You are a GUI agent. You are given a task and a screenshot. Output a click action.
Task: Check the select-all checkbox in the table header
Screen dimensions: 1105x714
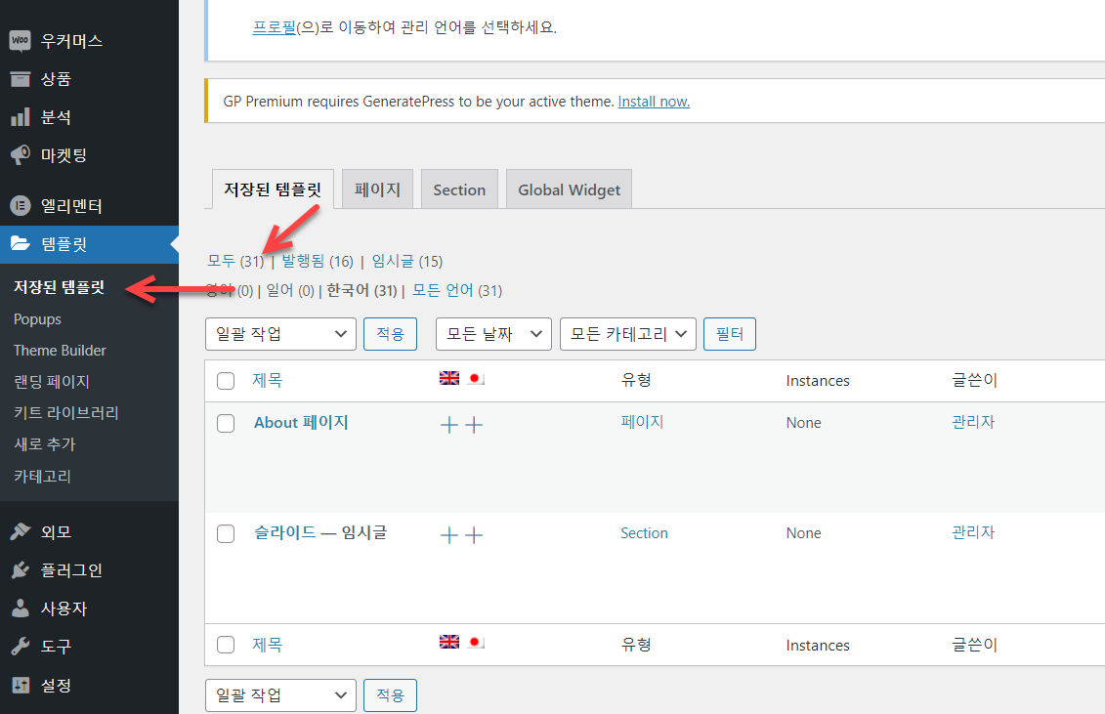coord(226,380)
